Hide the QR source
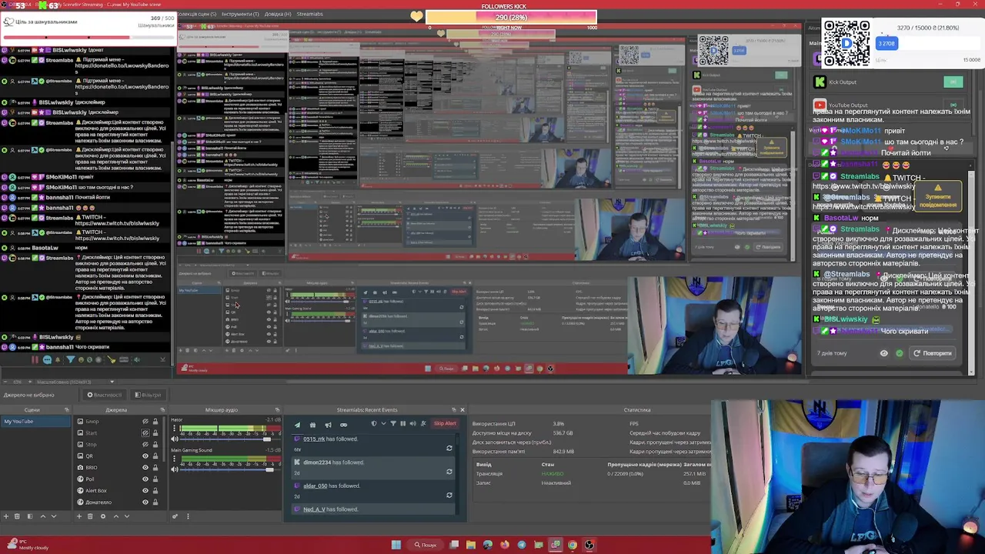985x554 pixels. (145, 456)
